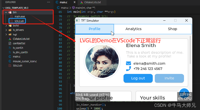Click the Invite button
Screen dimensions: 200x110
click(x=169, y=78)
